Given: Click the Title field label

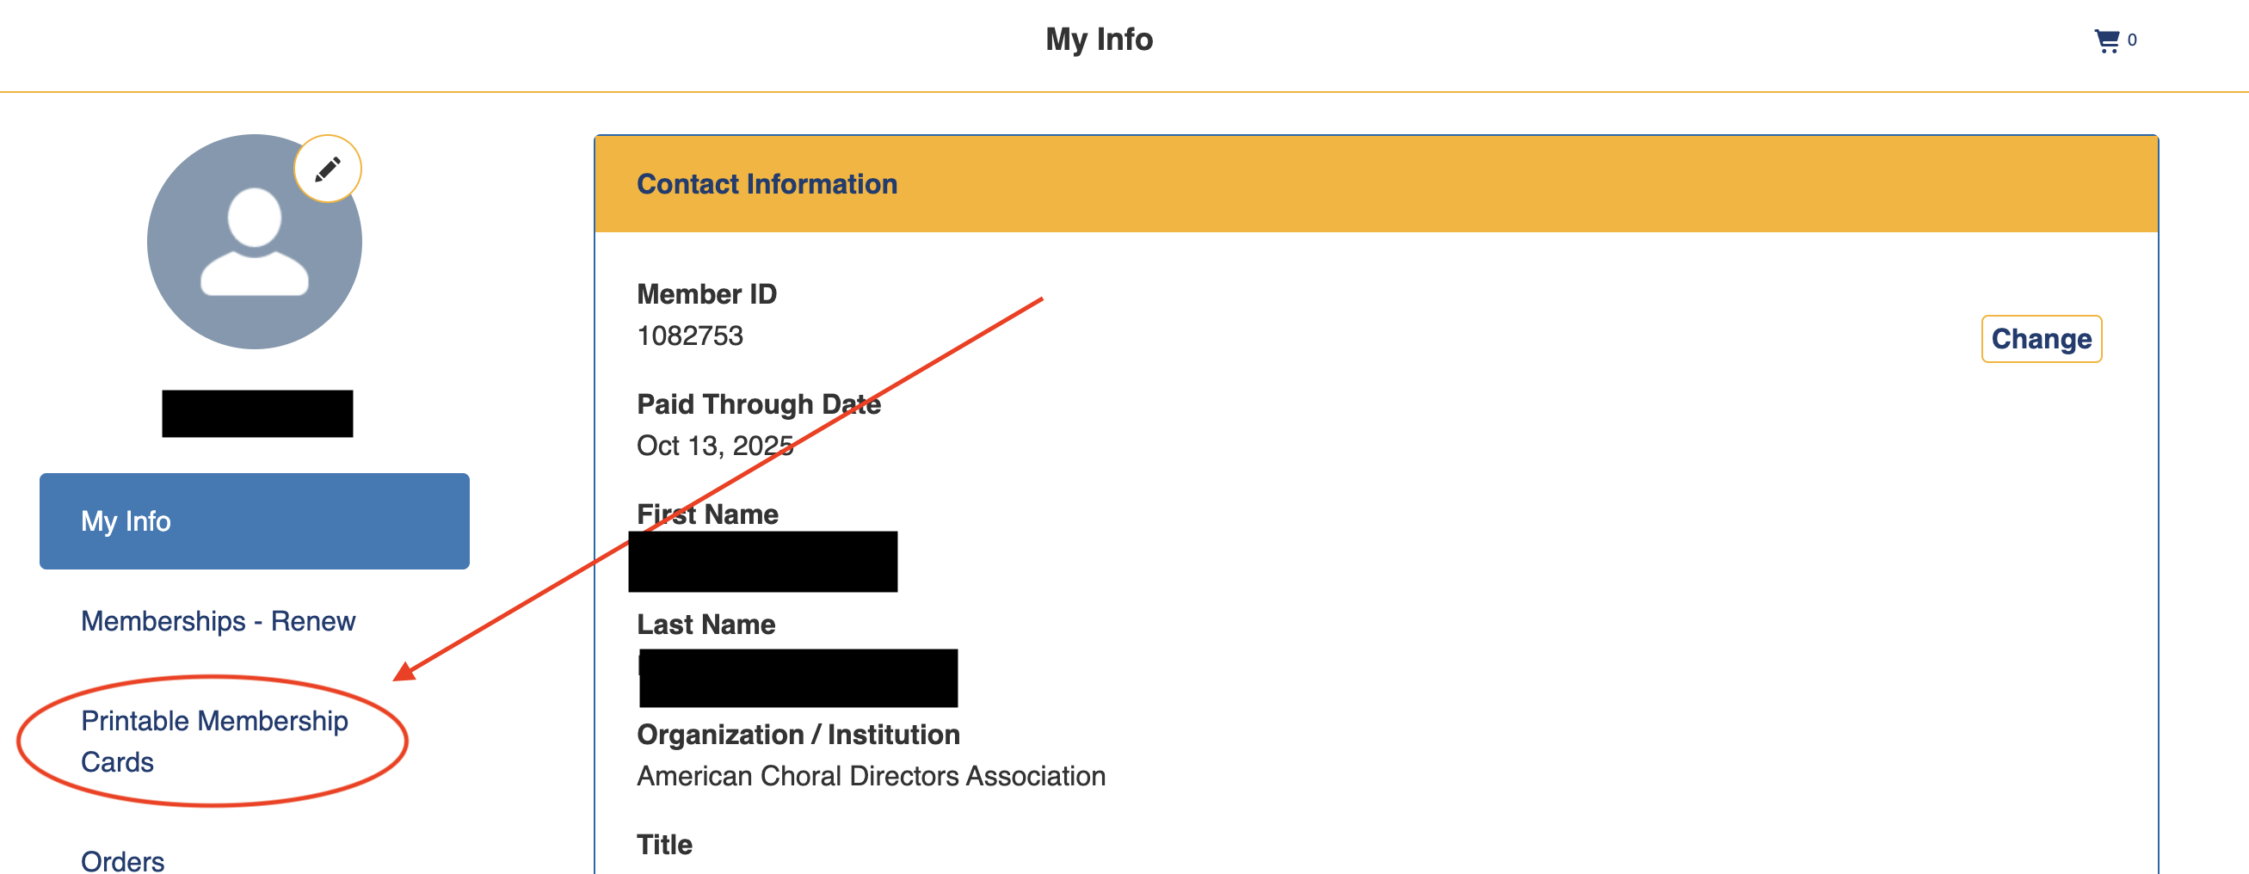Looking at the screenshot, I should (x=664, y=844).
